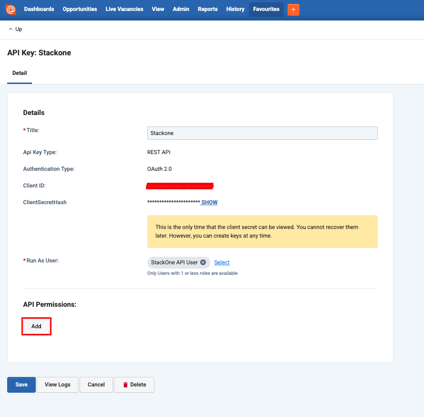Select the REST API value text
This screenshot has height=417, width=424.
click(x=159, y=152)
